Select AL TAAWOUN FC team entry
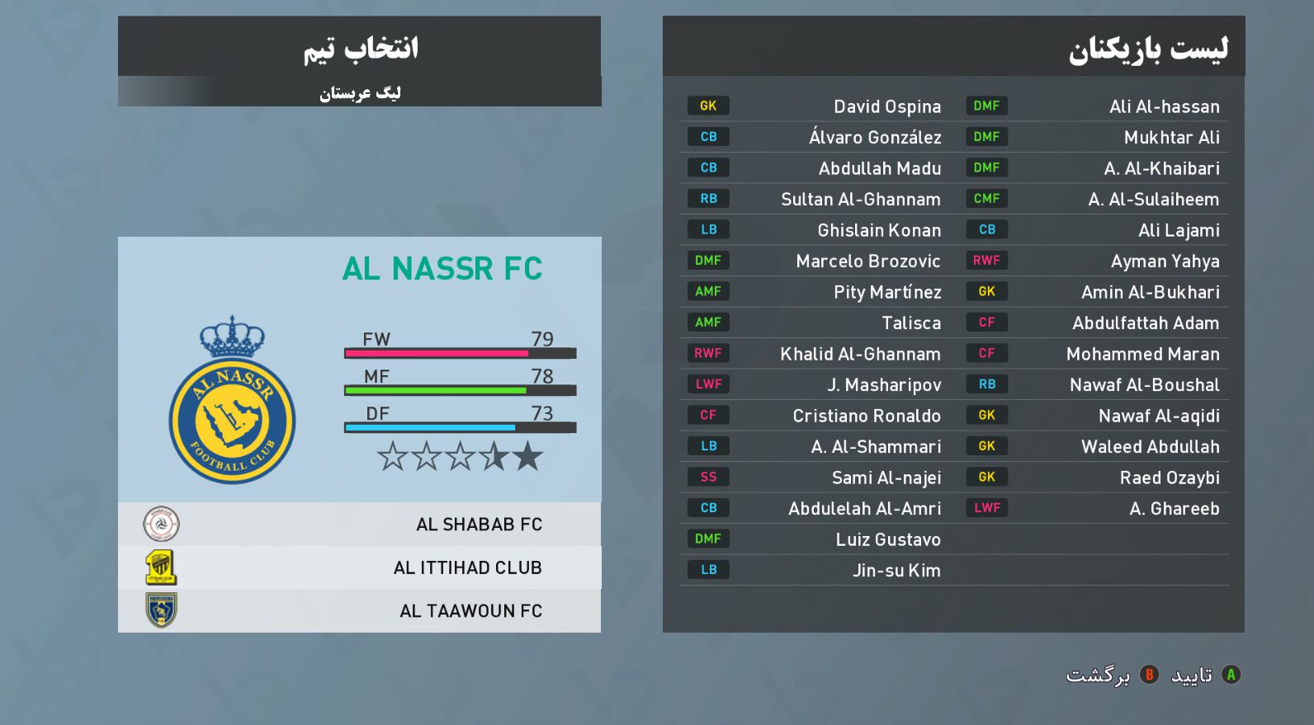This screenshot has height=725, width=1314. pos(470,611)
